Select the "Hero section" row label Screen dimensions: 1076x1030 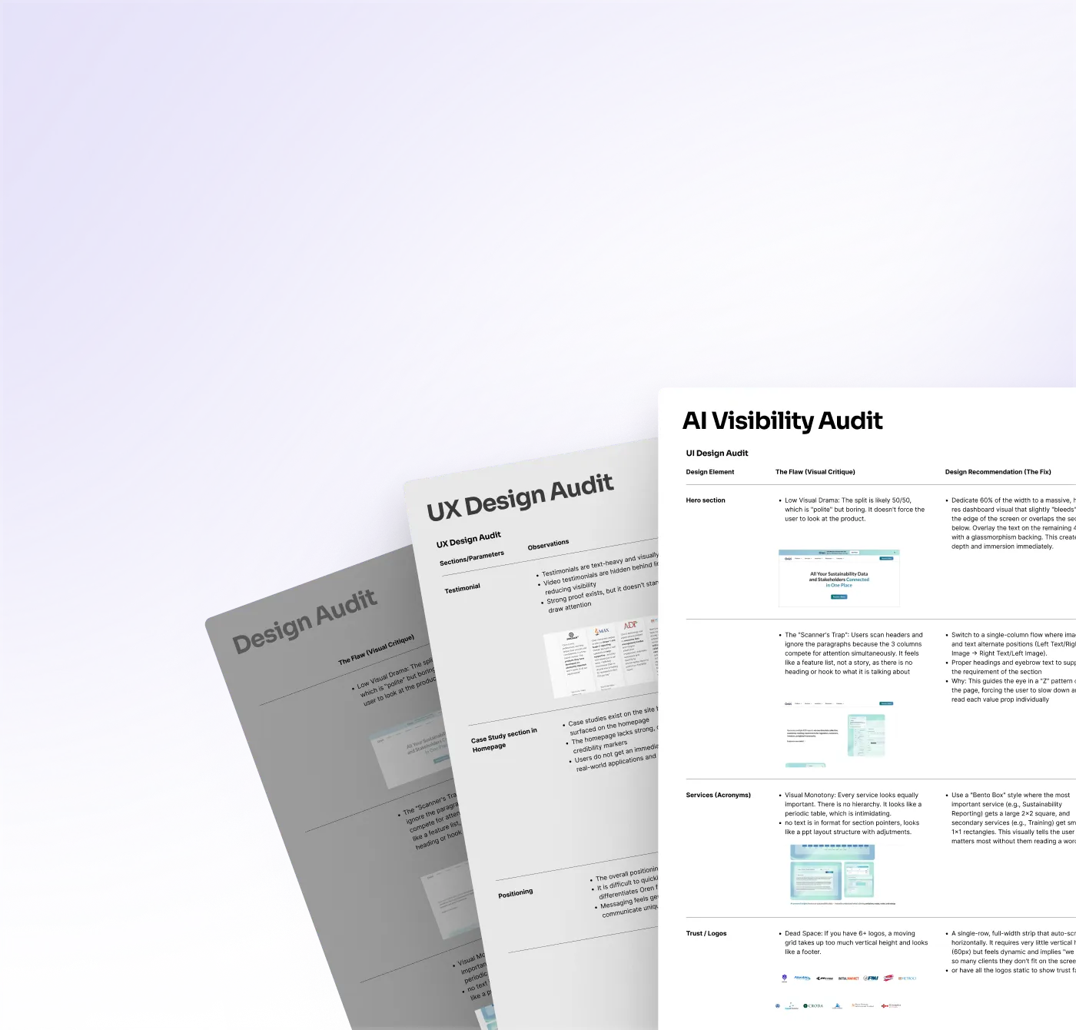(706, 500)
